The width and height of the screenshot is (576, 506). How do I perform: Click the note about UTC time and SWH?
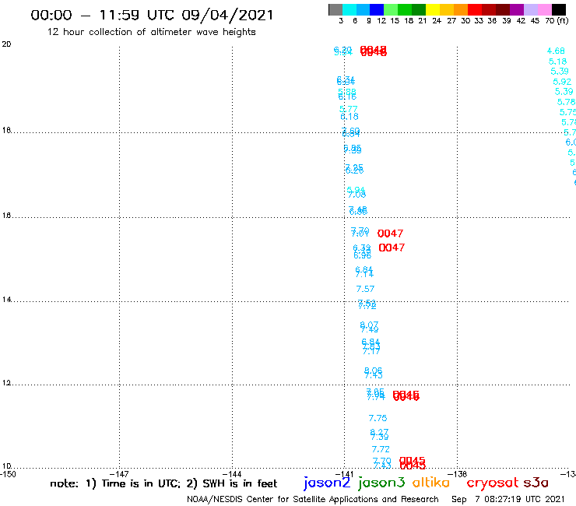click(163, 483)
